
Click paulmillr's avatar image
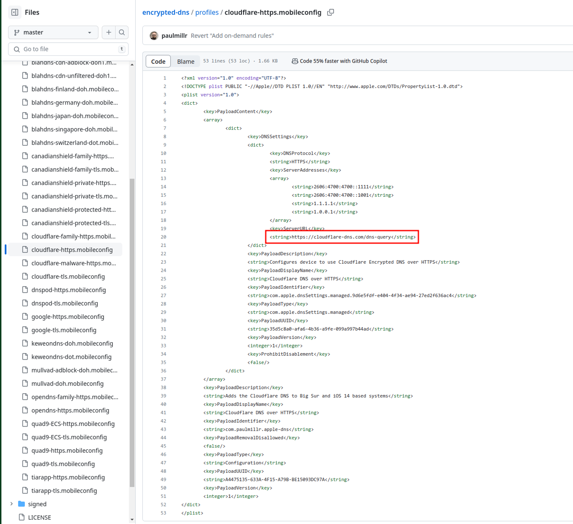154,36
